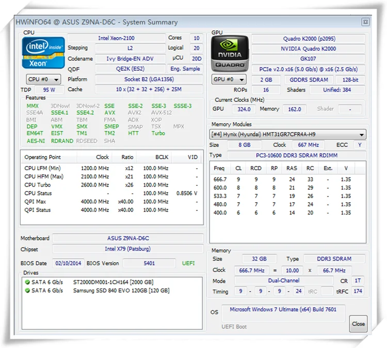
Task: Click the NVIDIA Quadro logo image
Action: pyautogui.click(x=230, y=53)
